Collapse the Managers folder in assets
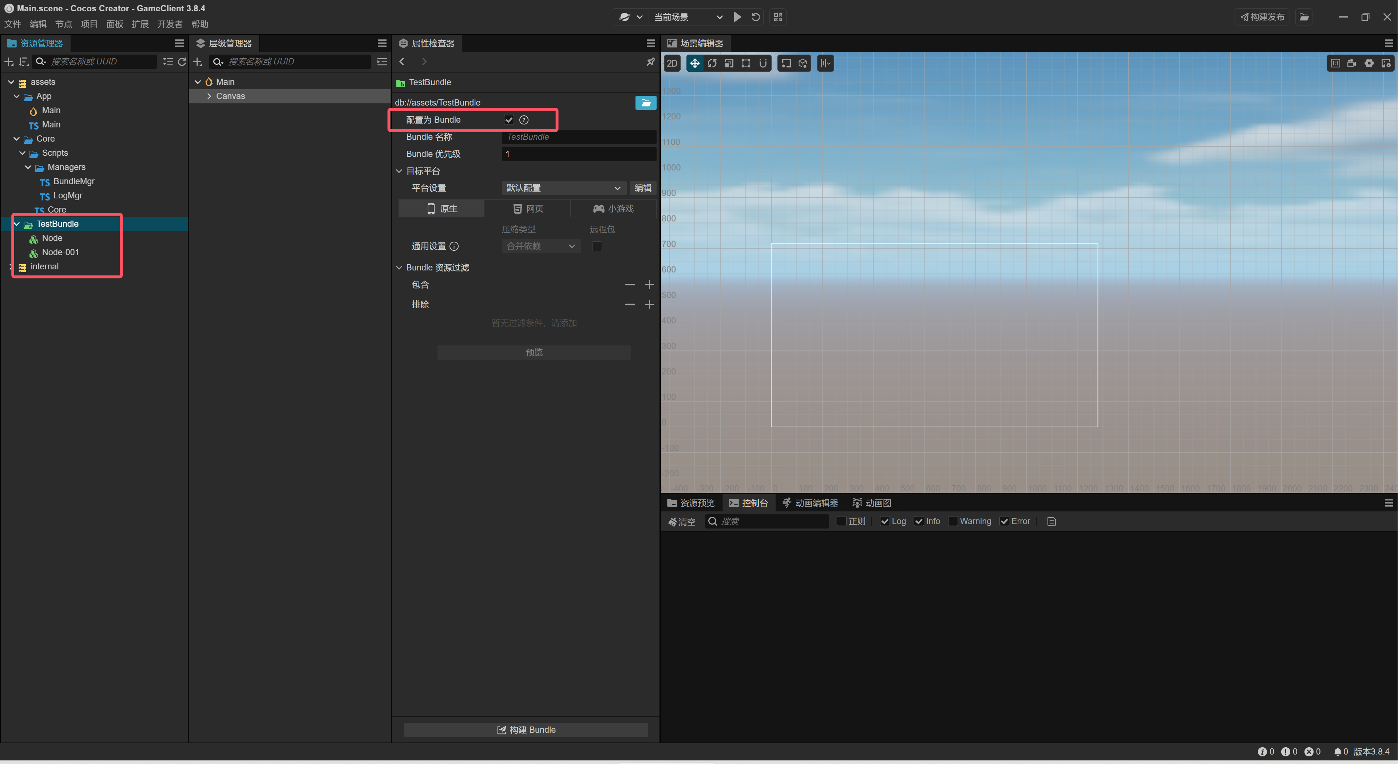 point(28,167)
